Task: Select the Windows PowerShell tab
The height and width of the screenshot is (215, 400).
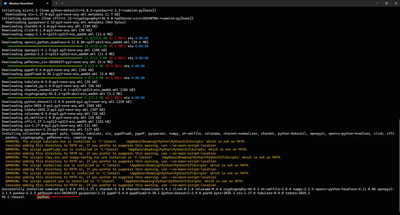Action: coord(26,3)
